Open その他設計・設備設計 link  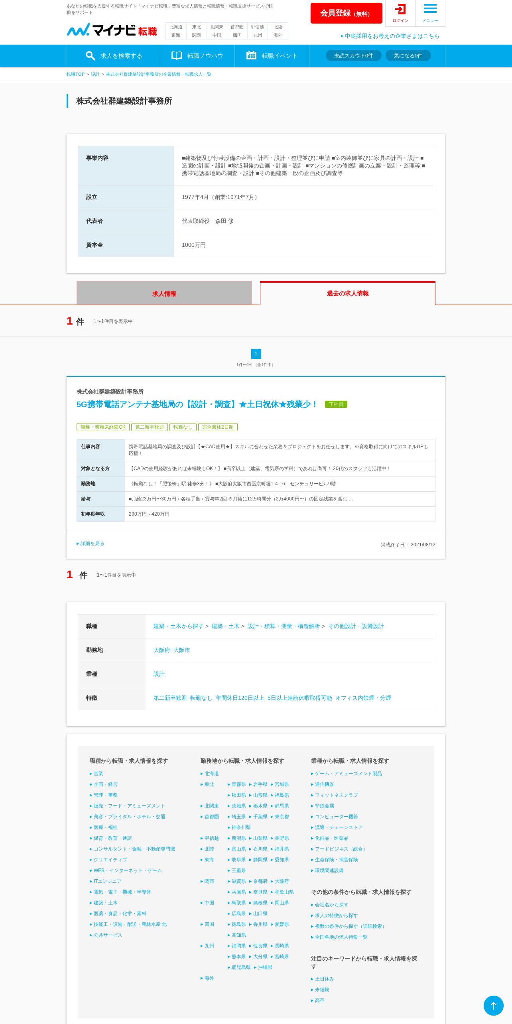click(x=356, y=626)
